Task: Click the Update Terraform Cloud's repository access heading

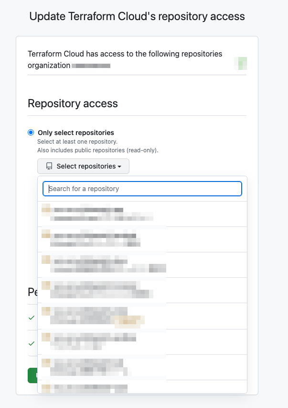Action: pos(137,16)
